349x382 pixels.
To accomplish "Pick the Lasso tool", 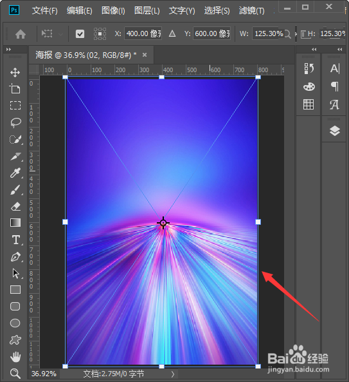I will (x=15, y=122).
